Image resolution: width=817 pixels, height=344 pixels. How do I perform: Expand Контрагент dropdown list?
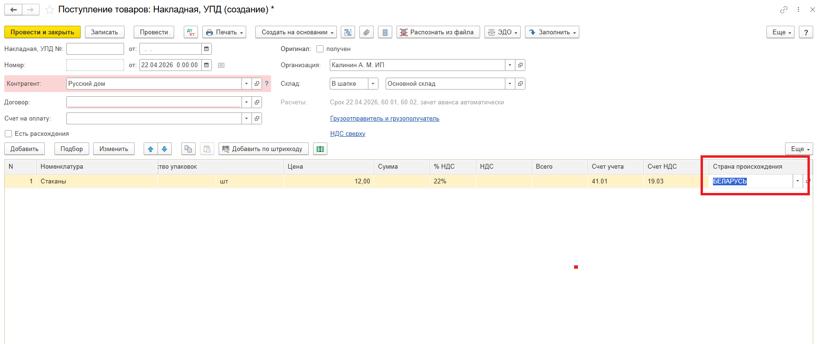tap(246, 83)
